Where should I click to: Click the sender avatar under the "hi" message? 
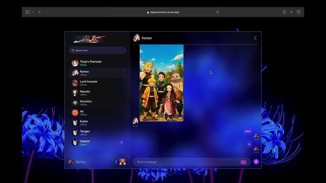tap(256, 149)
